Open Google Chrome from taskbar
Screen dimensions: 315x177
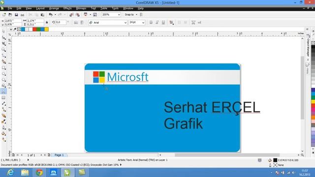click(x=39, y=173)
